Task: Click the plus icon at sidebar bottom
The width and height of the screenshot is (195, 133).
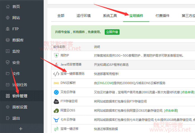Action: pos(21,129)
